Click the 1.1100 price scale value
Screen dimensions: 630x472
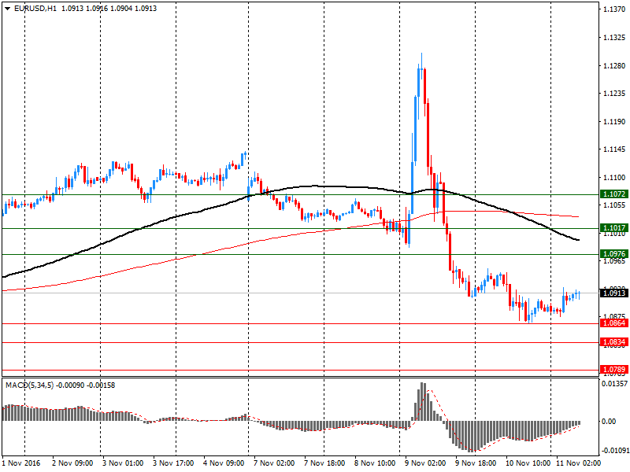[x=614, y=178]
